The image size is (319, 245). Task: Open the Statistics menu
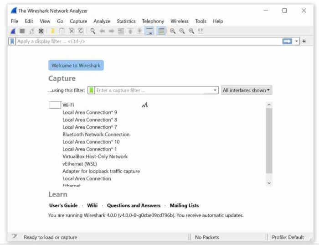tap(126, 21)
